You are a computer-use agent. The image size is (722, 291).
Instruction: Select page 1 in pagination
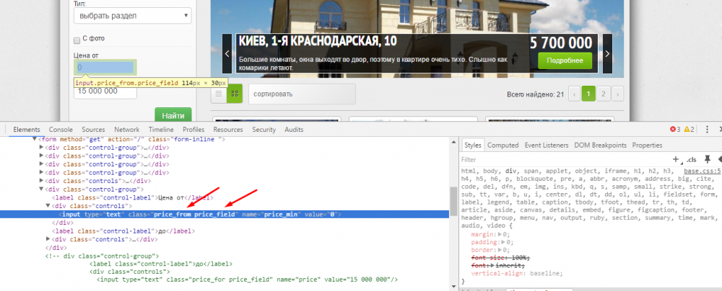(588, 94)
